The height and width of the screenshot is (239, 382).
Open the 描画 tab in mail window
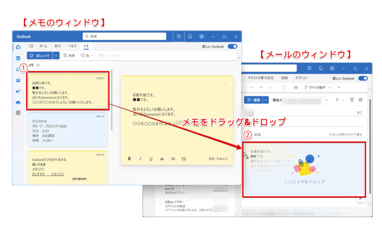[285, 78]
